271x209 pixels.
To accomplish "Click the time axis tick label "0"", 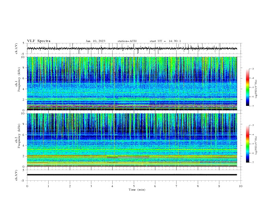I will [x=27, y=186].
